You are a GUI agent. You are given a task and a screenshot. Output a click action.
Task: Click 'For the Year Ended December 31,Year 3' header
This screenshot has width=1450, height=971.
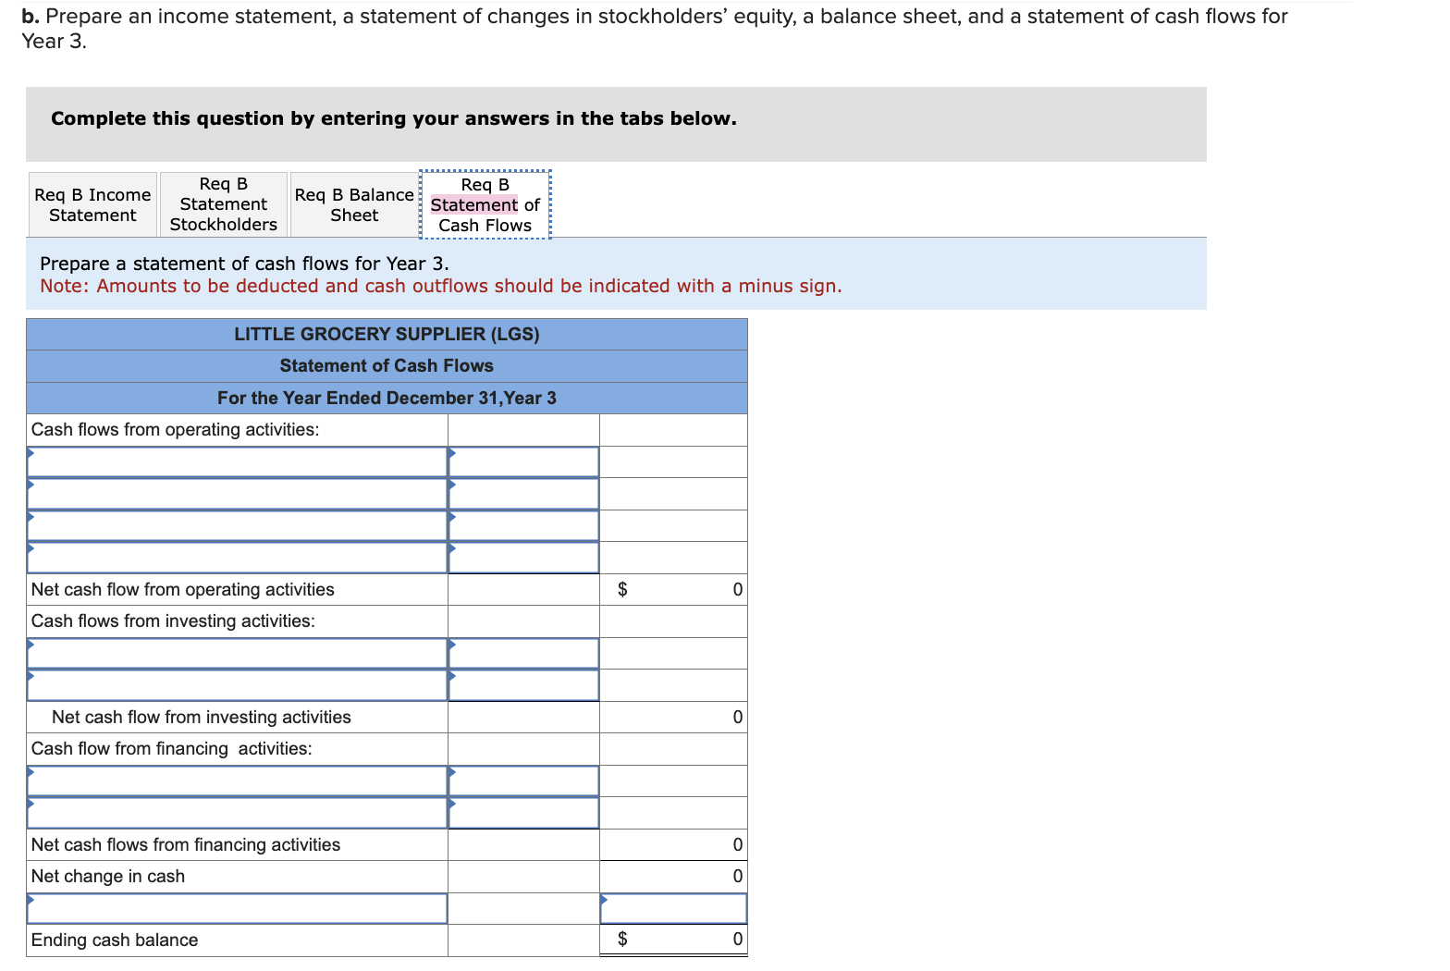(x=387, y=398)
